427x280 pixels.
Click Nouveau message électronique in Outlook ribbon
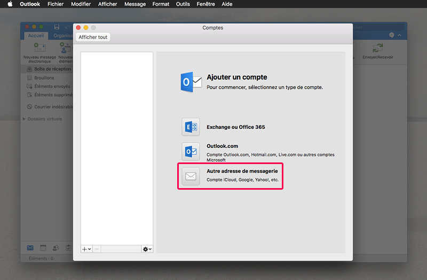(x=39, y=52)
